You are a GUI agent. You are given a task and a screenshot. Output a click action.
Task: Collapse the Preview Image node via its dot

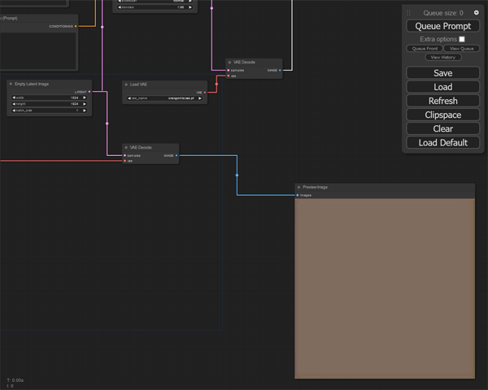[299, 188]
